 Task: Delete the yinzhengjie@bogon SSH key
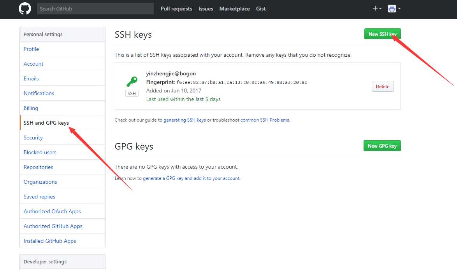click(x=383, y=86)
